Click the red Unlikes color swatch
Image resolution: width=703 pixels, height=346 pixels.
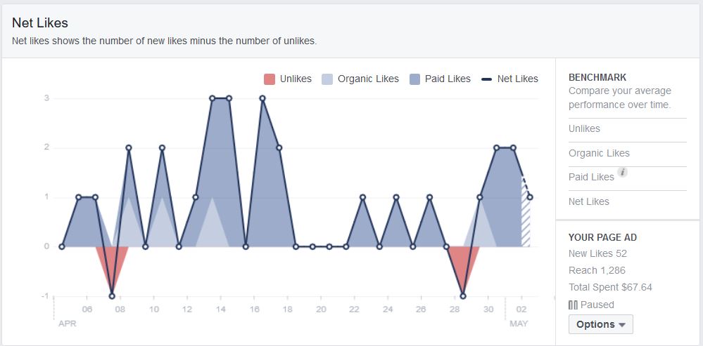tap(269, 79)
